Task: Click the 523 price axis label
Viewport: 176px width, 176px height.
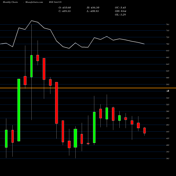Action: [168, 105]
